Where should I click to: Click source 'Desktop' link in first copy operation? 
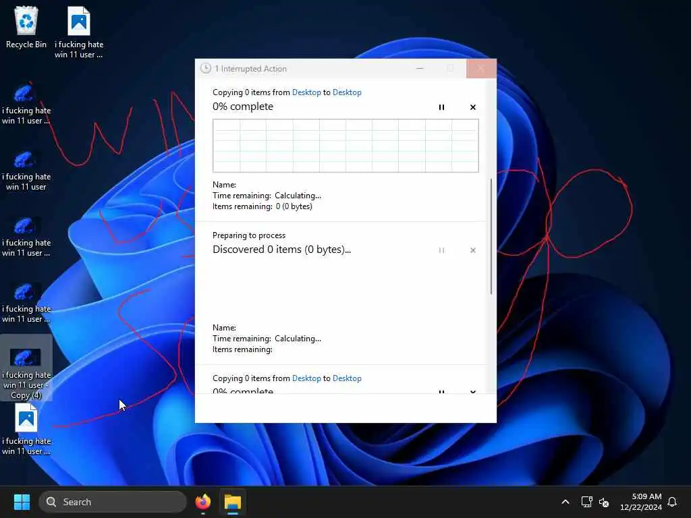pyautogui.click(x=306, y=92)
